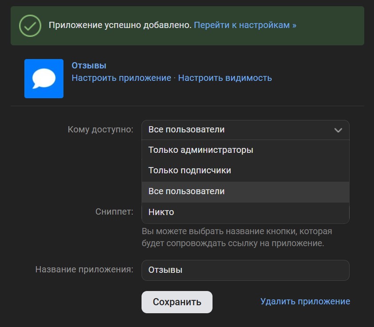Click the green success checkmark icon
Image resolution: width=374 pixels, height=327 pixels.
[x=30, y=26]
